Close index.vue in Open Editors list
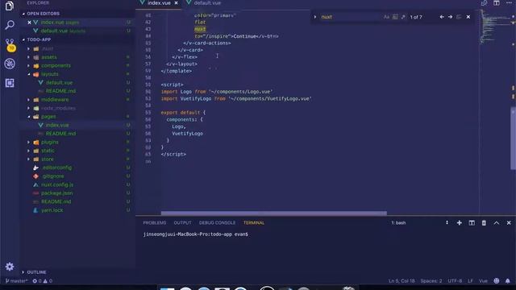Image resolution: width=516 pixels, height=290 pixels. click(x=29, y=23)
